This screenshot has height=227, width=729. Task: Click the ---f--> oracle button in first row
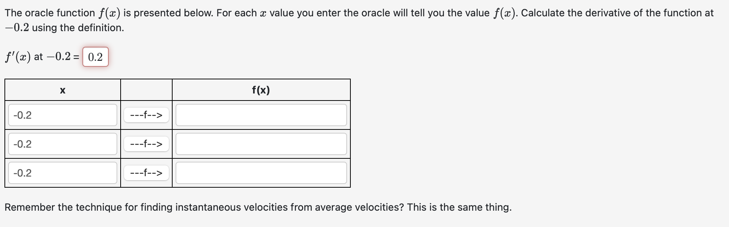coord(146,115)
